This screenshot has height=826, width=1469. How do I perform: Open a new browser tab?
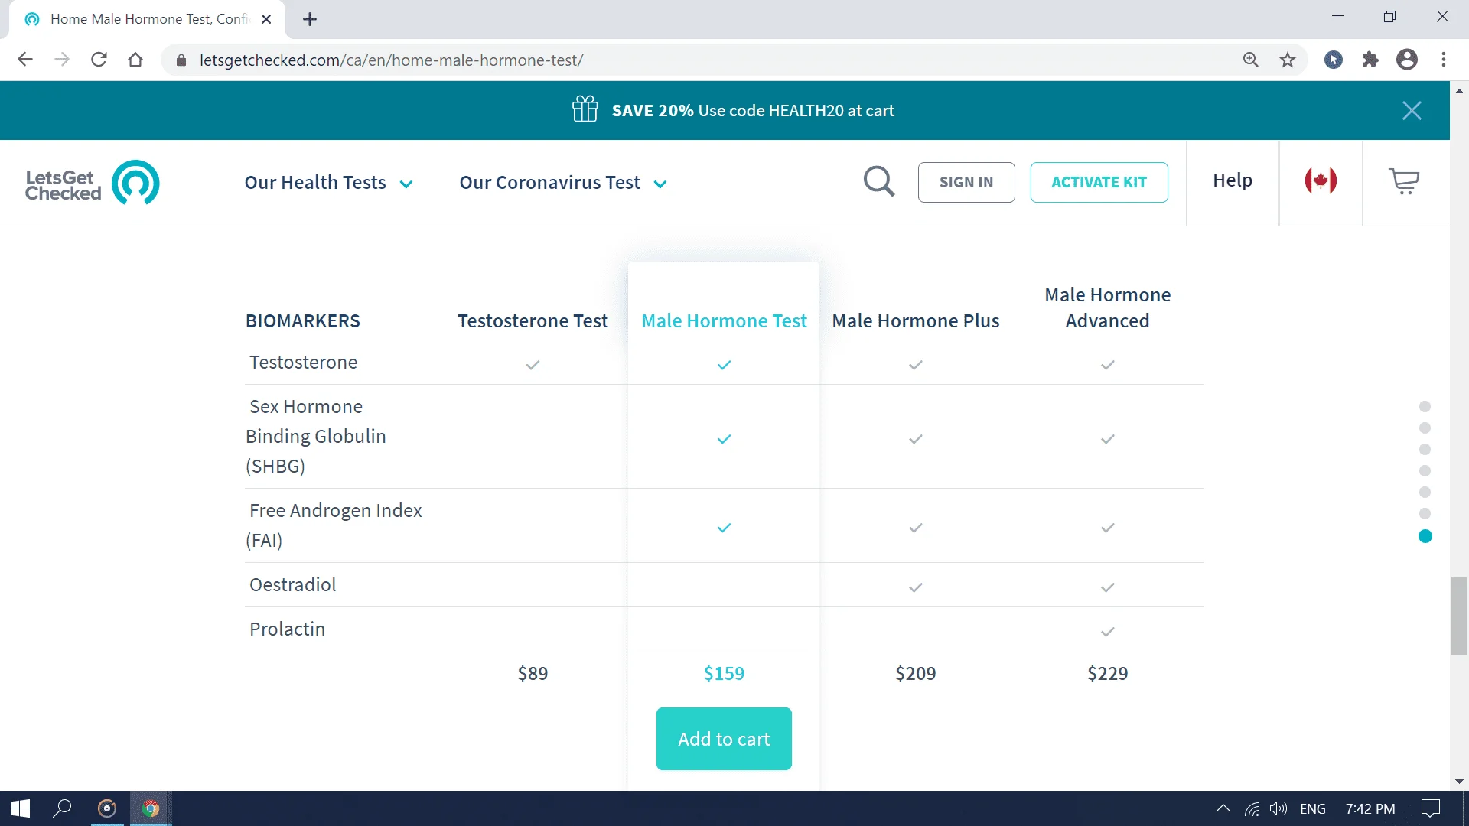tap(310, 19)
